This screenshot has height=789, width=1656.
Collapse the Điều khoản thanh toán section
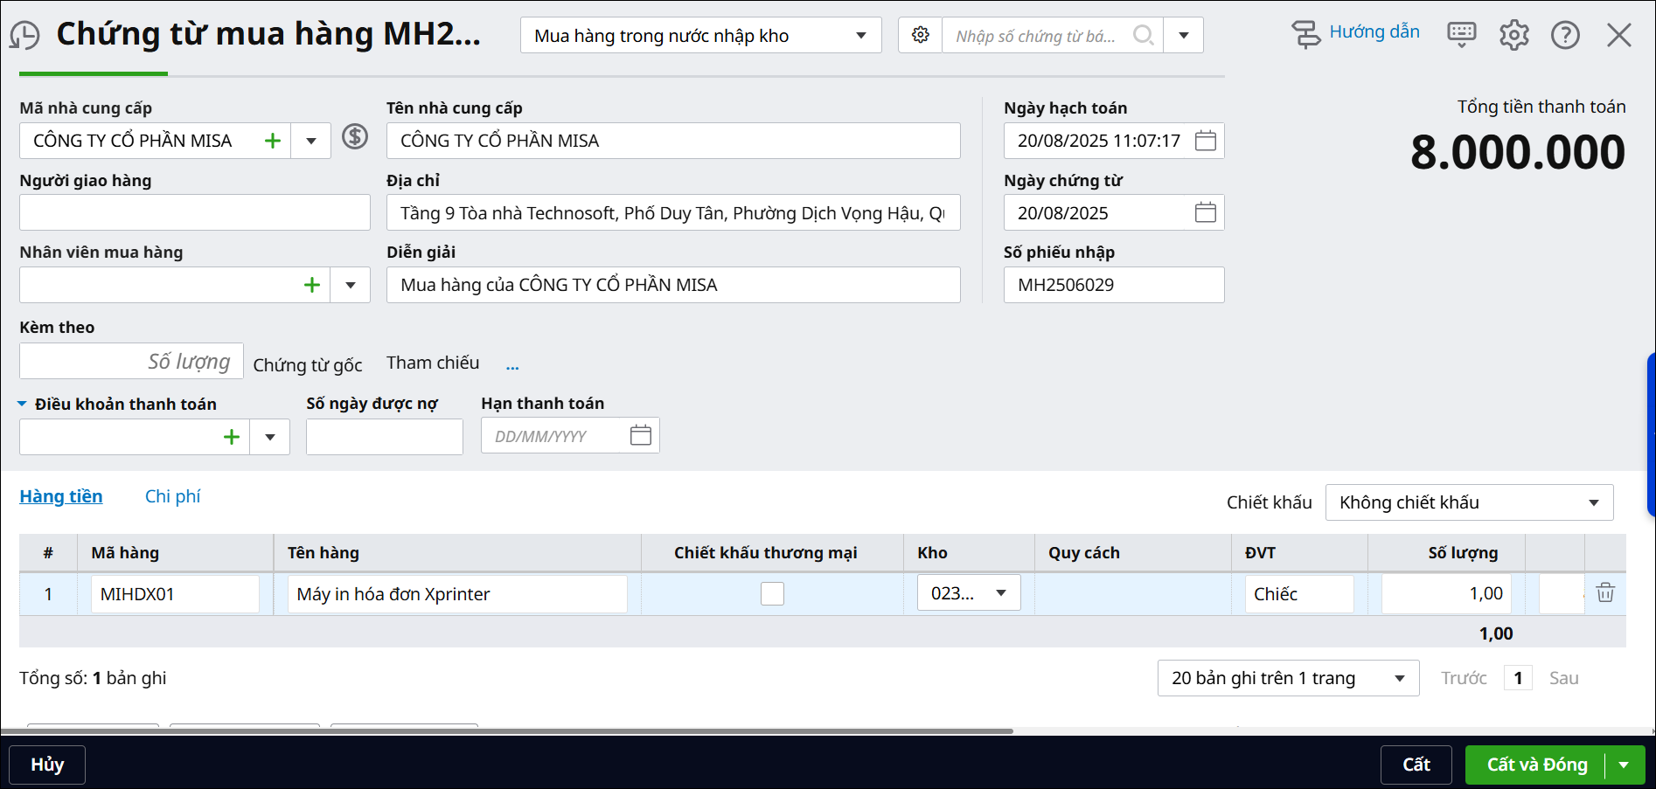pyautogui.click(x=22, y=404)
